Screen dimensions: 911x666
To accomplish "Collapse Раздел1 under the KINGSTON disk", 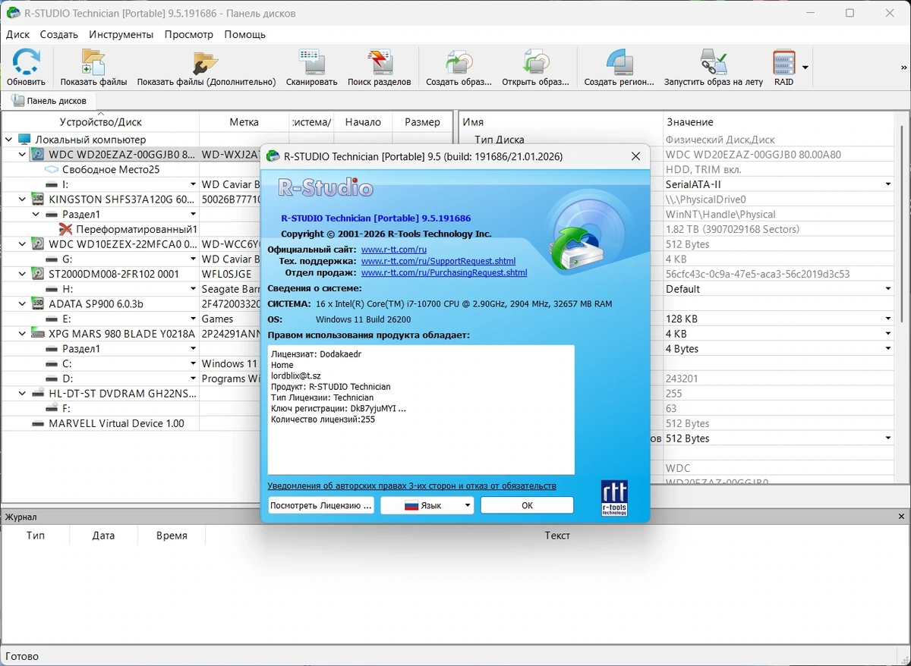I will click(36, 214).
